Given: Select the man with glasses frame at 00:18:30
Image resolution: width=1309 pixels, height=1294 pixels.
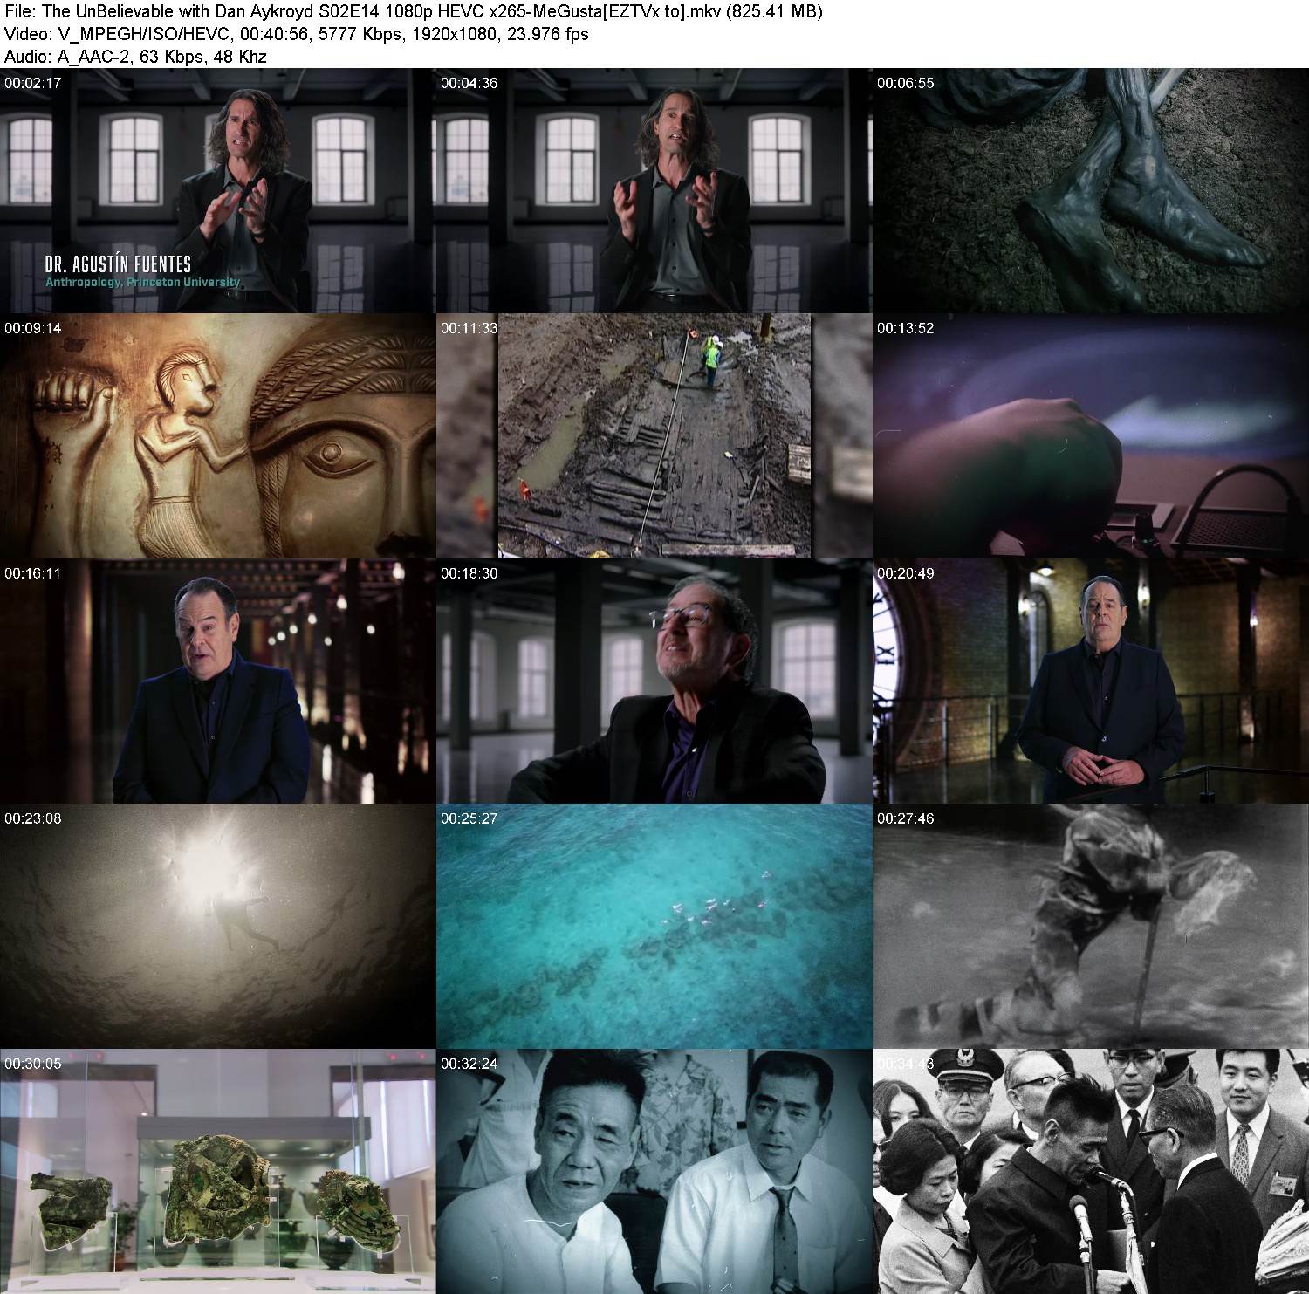Looking at the screenshot, I should tap(654, 681).
